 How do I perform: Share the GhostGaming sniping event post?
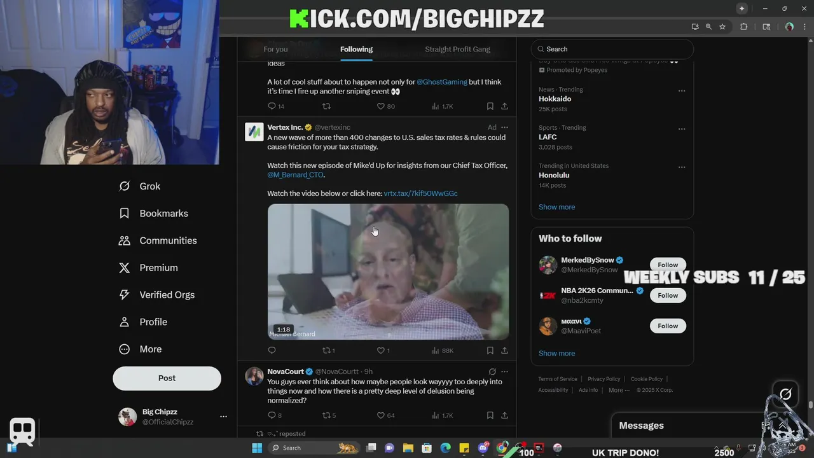click(504, 106)
